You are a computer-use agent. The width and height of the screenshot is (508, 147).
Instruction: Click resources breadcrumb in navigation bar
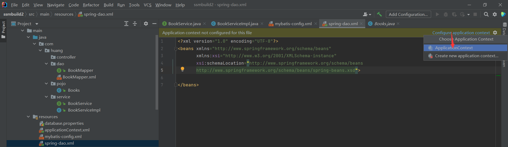pos(64,14)
